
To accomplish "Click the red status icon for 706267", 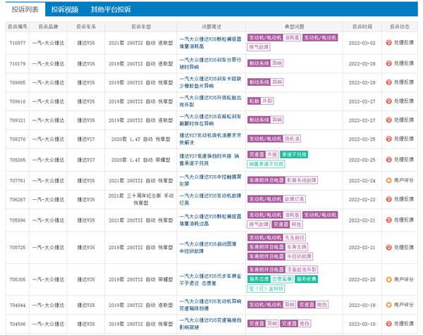I will pos(388,199).
